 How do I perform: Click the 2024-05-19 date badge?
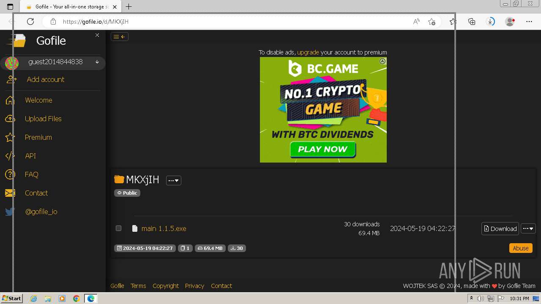click(145, 248)
